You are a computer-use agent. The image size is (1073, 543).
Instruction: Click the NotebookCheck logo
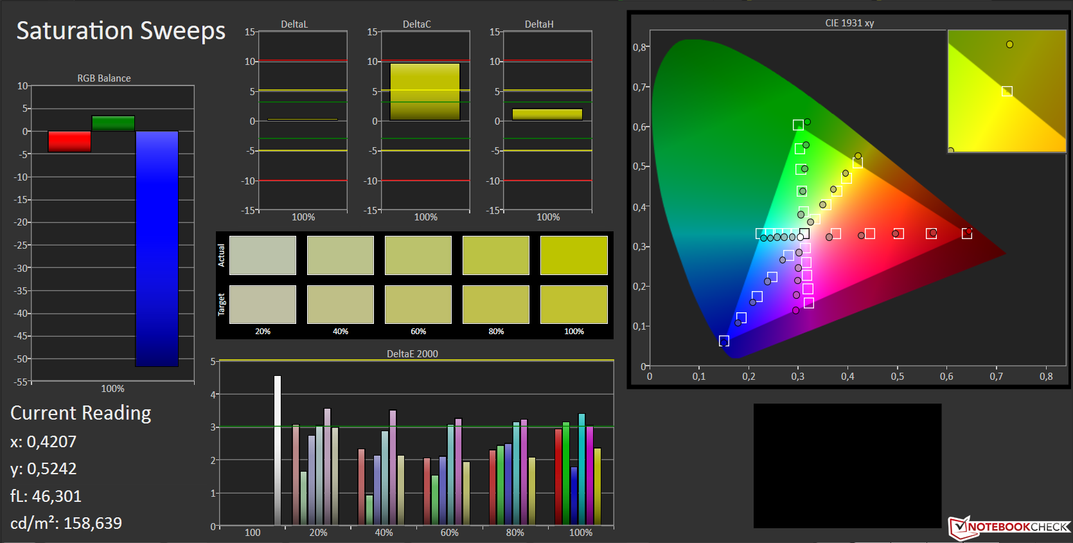click(1009, 527)
